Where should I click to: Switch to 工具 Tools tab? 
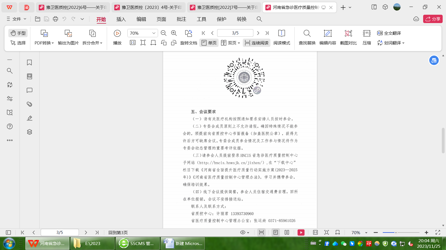(x=202, y=19)
